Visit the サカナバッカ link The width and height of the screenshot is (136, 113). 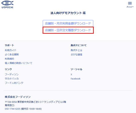[x=12, y=79]
